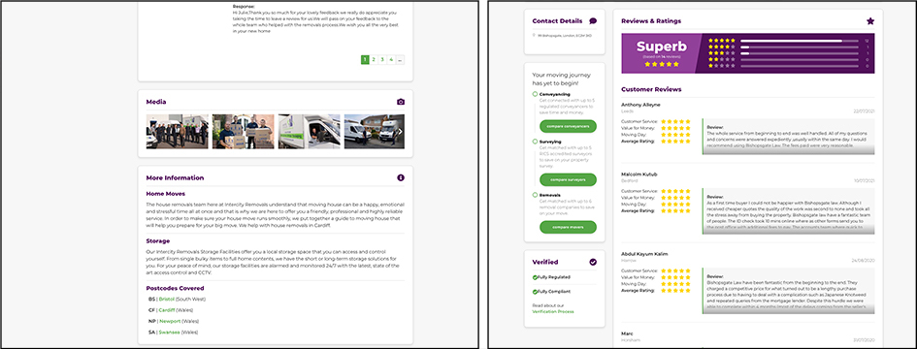Click reviewer name Marc

pos(626,333)
